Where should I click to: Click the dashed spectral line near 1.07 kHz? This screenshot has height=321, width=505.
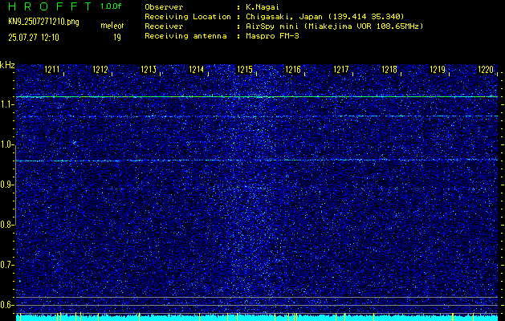(257, 116)
